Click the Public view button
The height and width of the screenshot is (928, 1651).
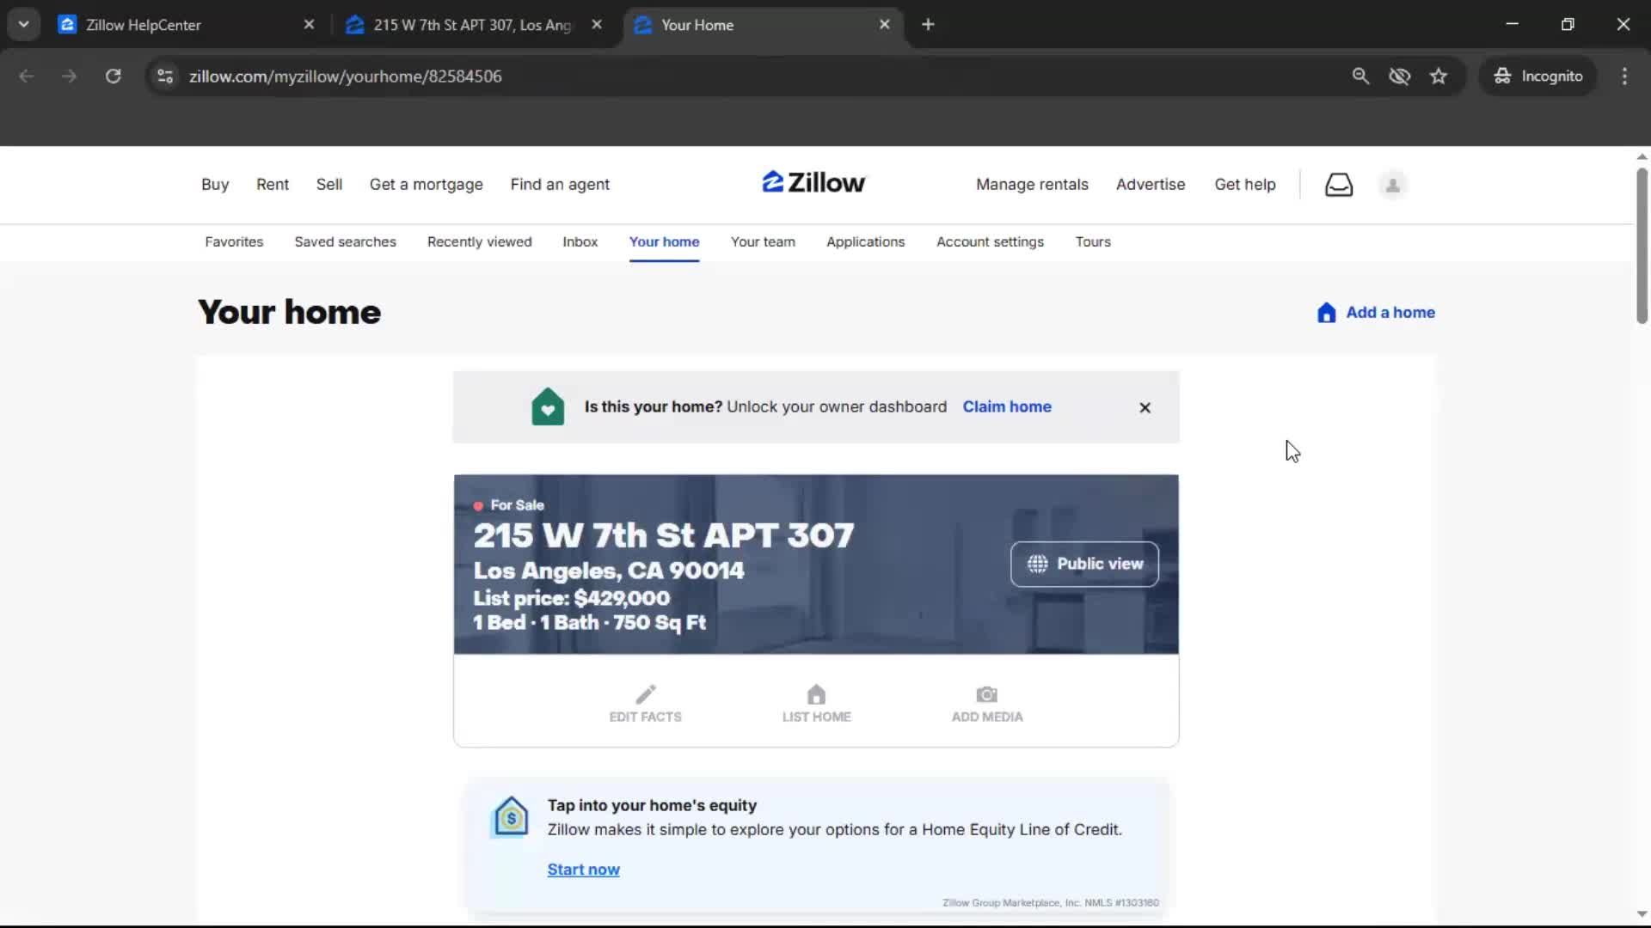(x=1084, y=565)
